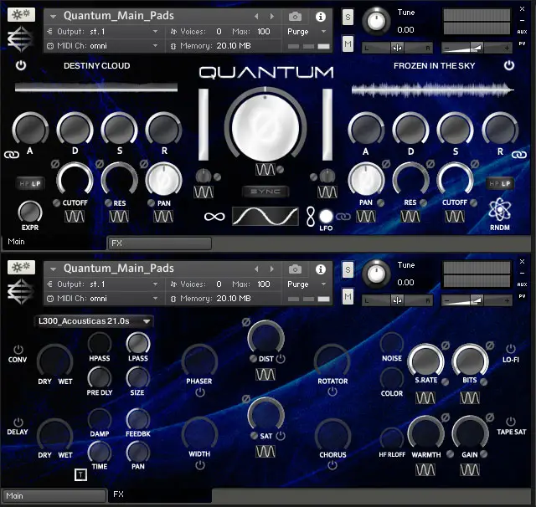Viewport: 536px width, 507px height.
Task: Click the waveform icon under left CUTOFF
Action: (x=75, y=217)
